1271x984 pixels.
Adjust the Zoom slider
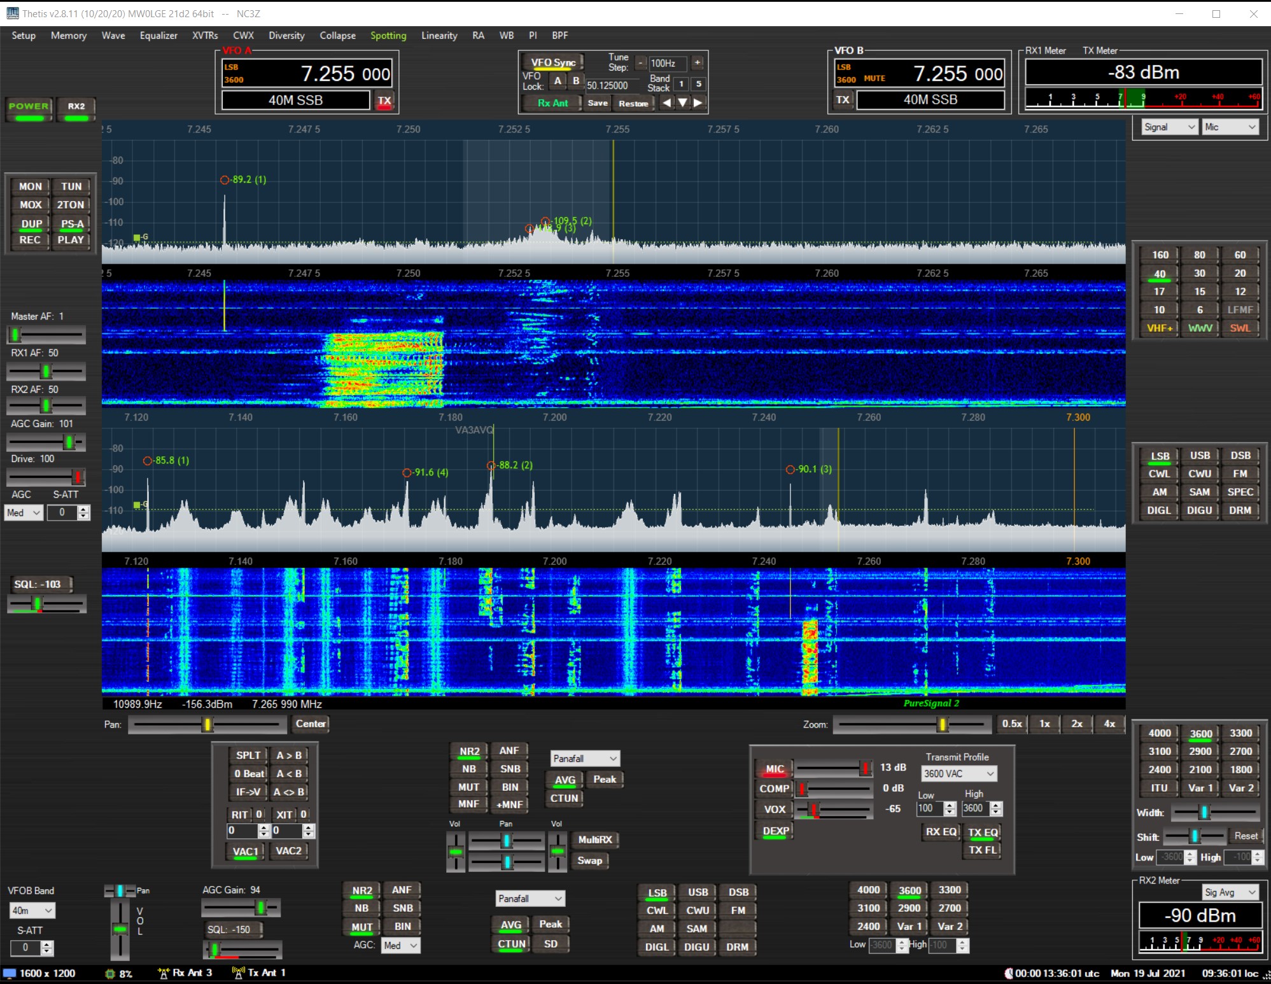[x=911, y=724]
